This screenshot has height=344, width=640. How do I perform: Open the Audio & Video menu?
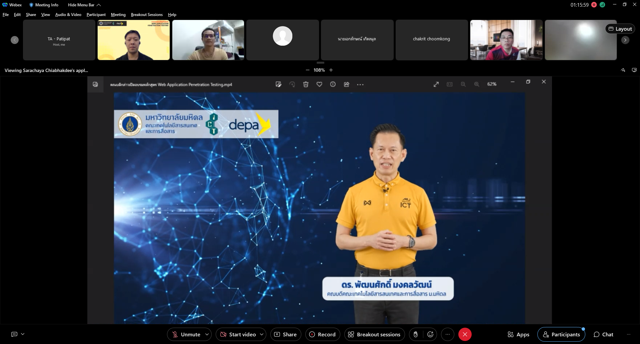[x=68, y=15]
